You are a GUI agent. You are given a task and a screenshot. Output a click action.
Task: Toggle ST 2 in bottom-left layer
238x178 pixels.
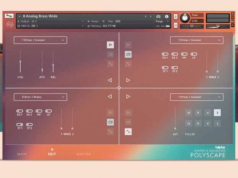point(29,125)
